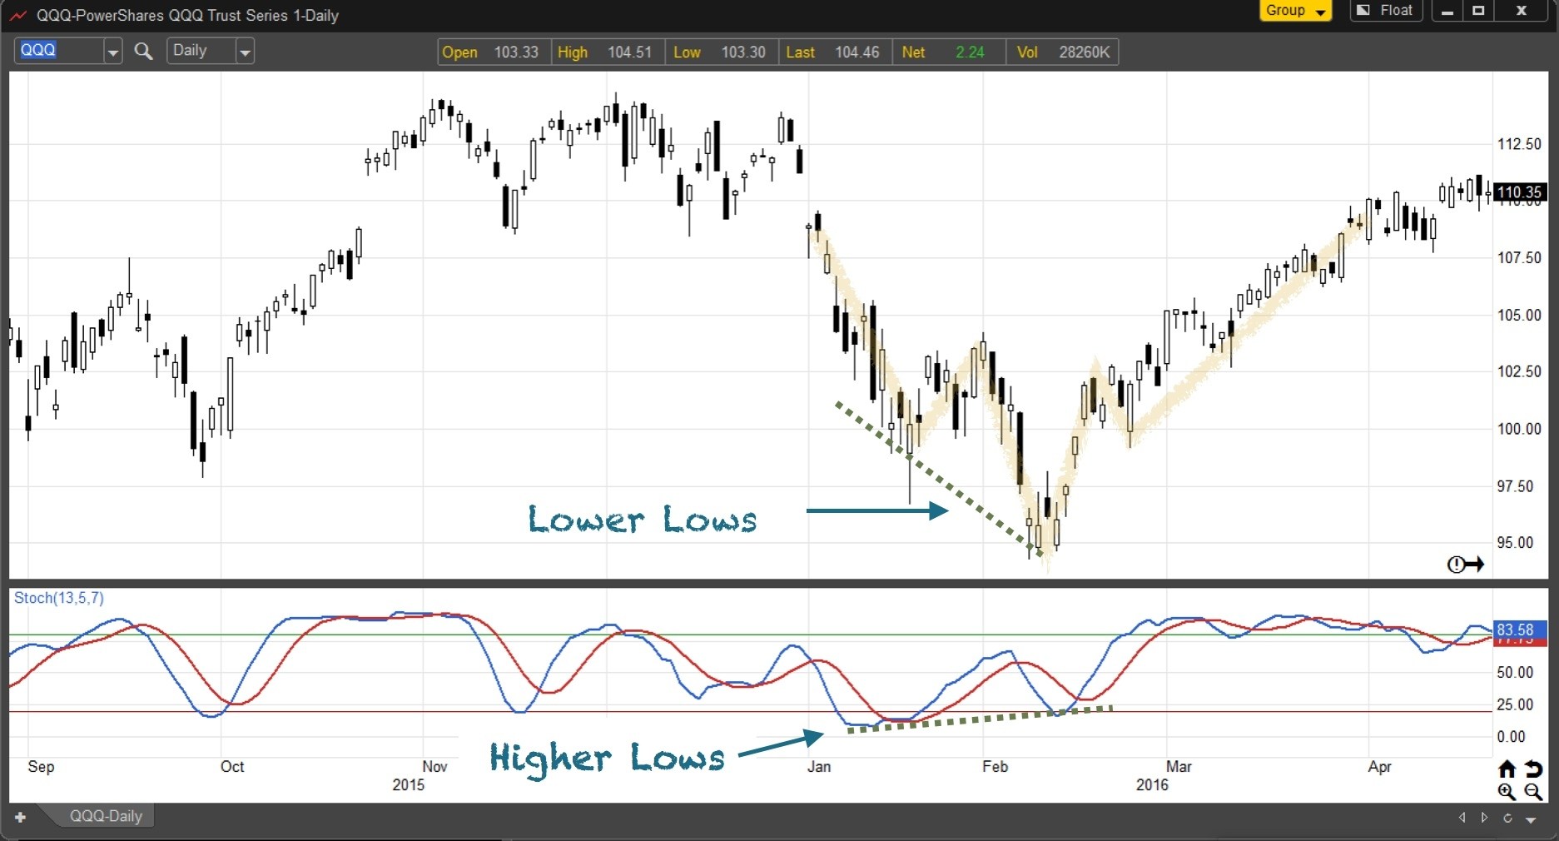Screen dimensions: 1559x841
Task: Click the refresh icon in bottom bar
Action: click(1507, 818)
